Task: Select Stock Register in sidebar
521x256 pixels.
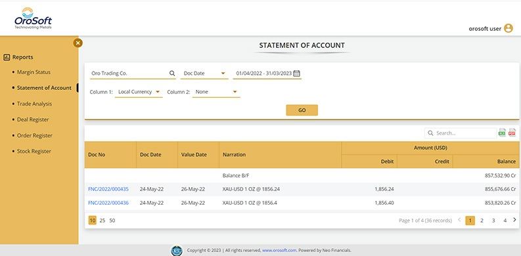Action: coord(34,151)
